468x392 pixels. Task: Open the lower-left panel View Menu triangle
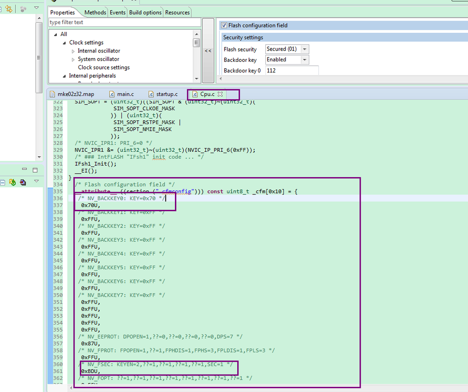point(37,181)
